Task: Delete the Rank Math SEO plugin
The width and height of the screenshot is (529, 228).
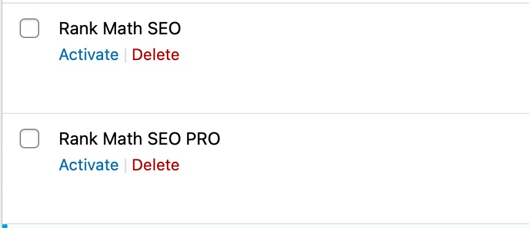Action: pos(155,55)
